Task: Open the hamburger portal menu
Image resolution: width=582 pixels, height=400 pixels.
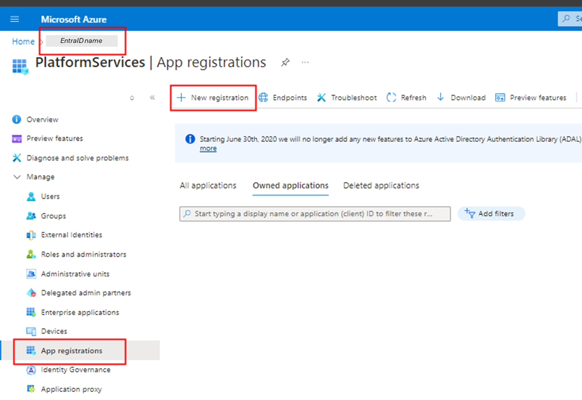Action: (14, 19)
